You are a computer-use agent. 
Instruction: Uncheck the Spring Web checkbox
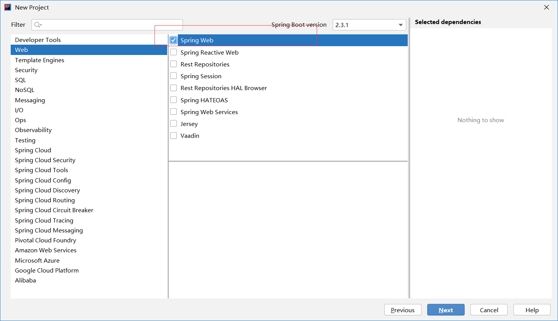click(x=174, y=40)
